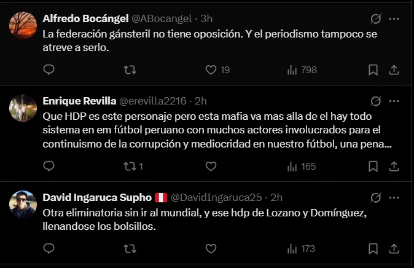Viewport: 414px width, 268px height.
Task: View analytics showing 798 views
Action: (x=292, y=70)
